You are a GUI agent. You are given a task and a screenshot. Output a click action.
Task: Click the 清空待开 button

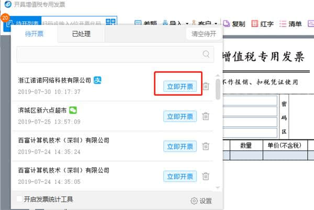click(x=204, y=34)
